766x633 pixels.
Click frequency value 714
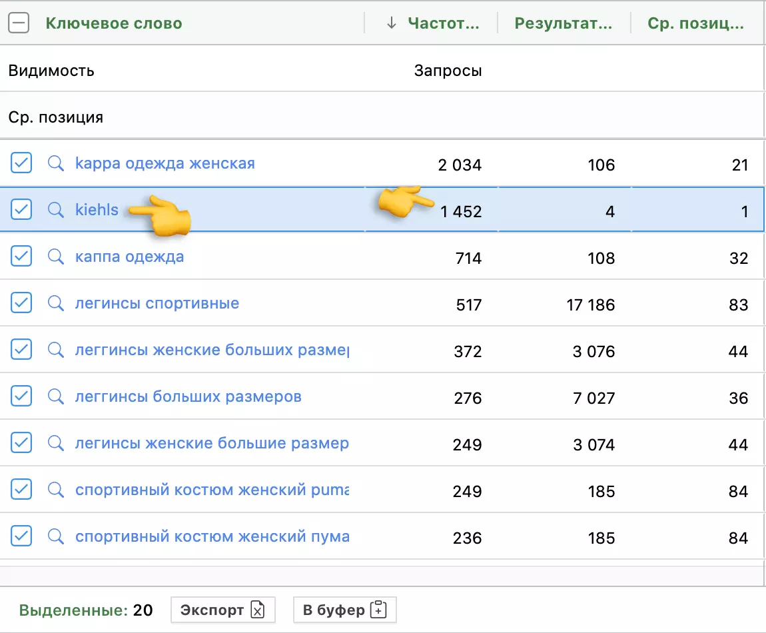coord(468,258)
